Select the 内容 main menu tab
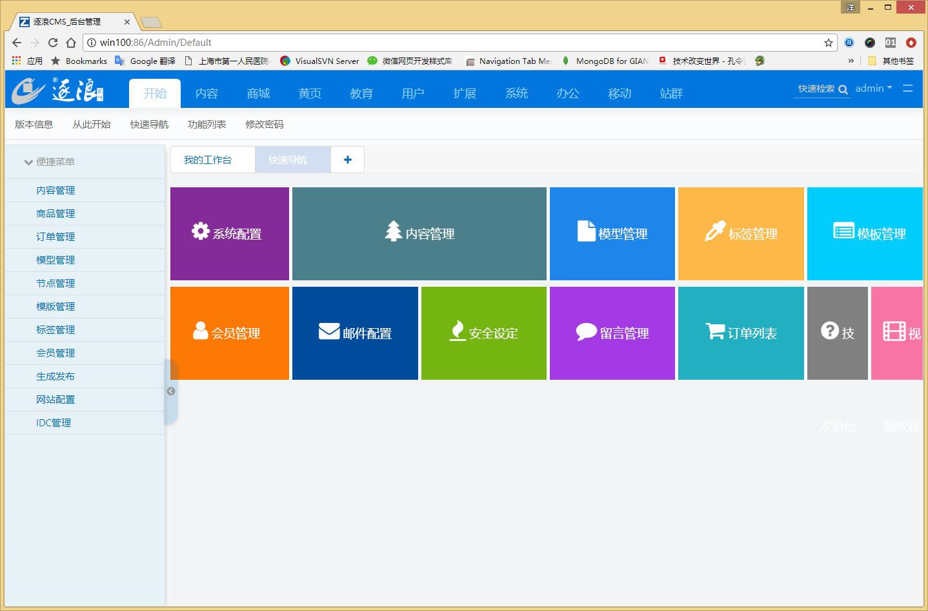The width and height of the screenshot is (928, 611). click(x=207, y=94)
